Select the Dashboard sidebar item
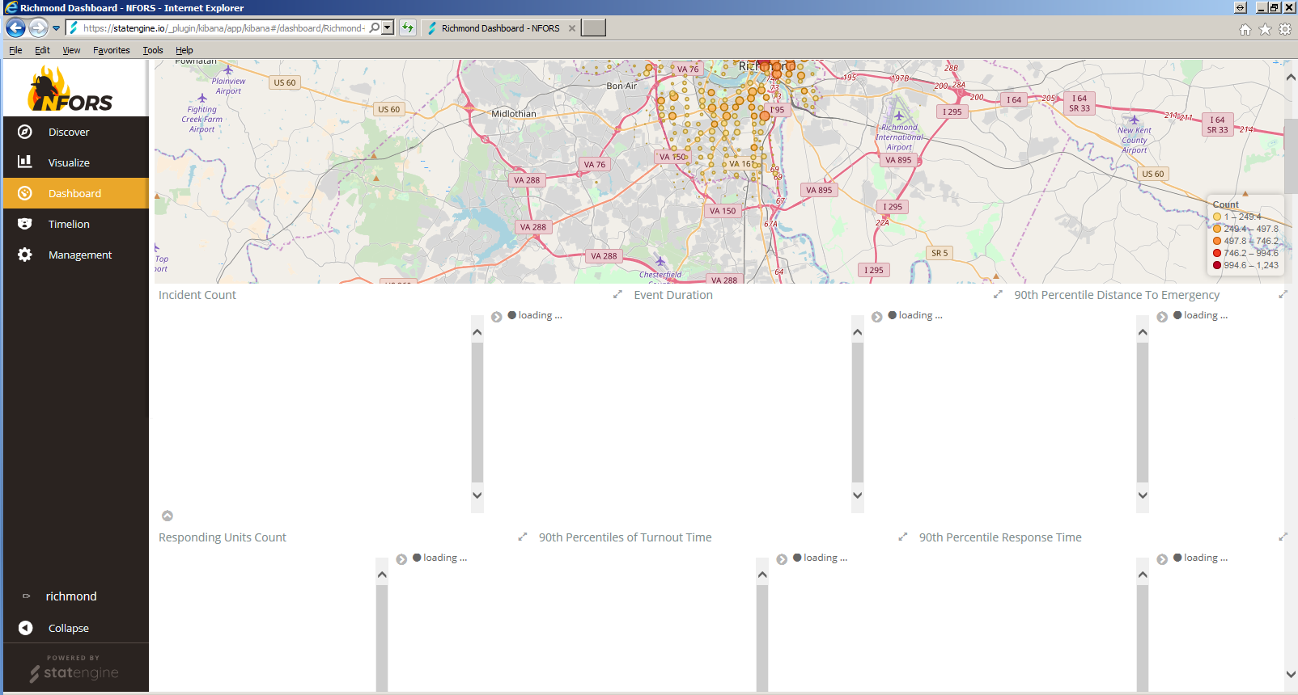Screen dimensions: 1298x695 coord(76,193)
